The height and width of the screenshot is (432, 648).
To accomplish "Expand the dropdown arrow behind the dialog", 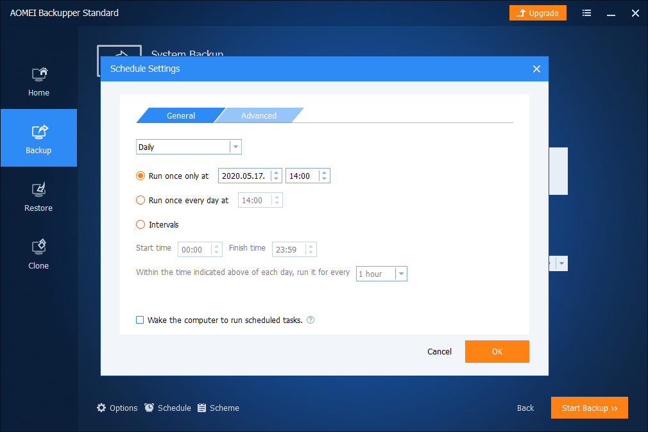I will [561, 263].
